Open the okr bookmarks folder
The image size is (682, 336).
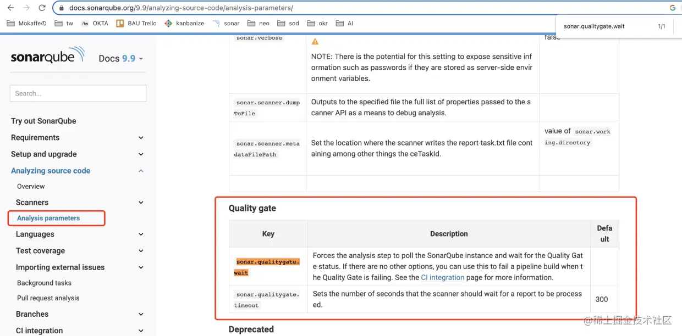pyautogui.click(x=317, y=23)
